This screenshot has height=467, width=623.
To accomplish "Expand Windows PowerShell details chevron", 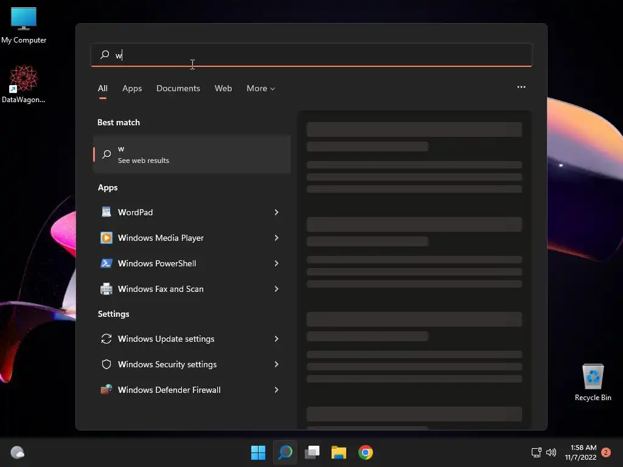I will (277, 263).
